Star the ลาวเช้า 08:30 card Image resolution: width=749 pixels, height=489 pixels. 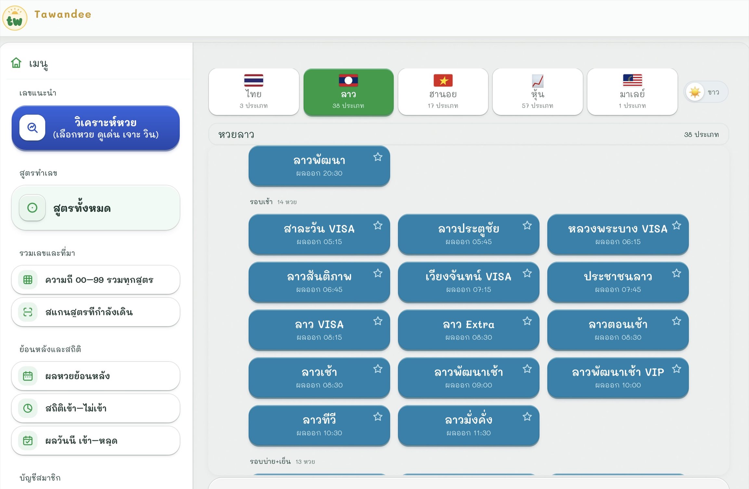[378, 369]
